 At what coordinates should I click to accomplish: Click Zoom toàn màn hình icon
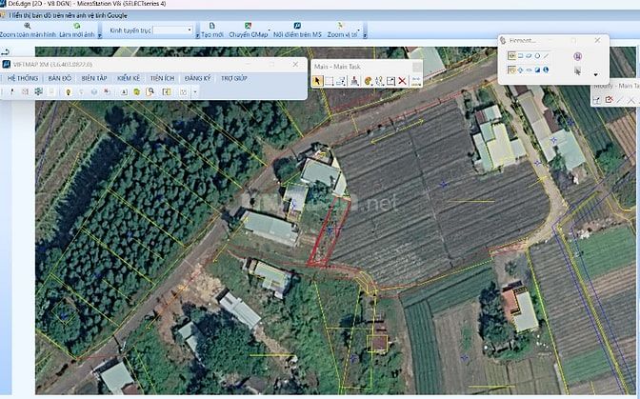point(28,26)
